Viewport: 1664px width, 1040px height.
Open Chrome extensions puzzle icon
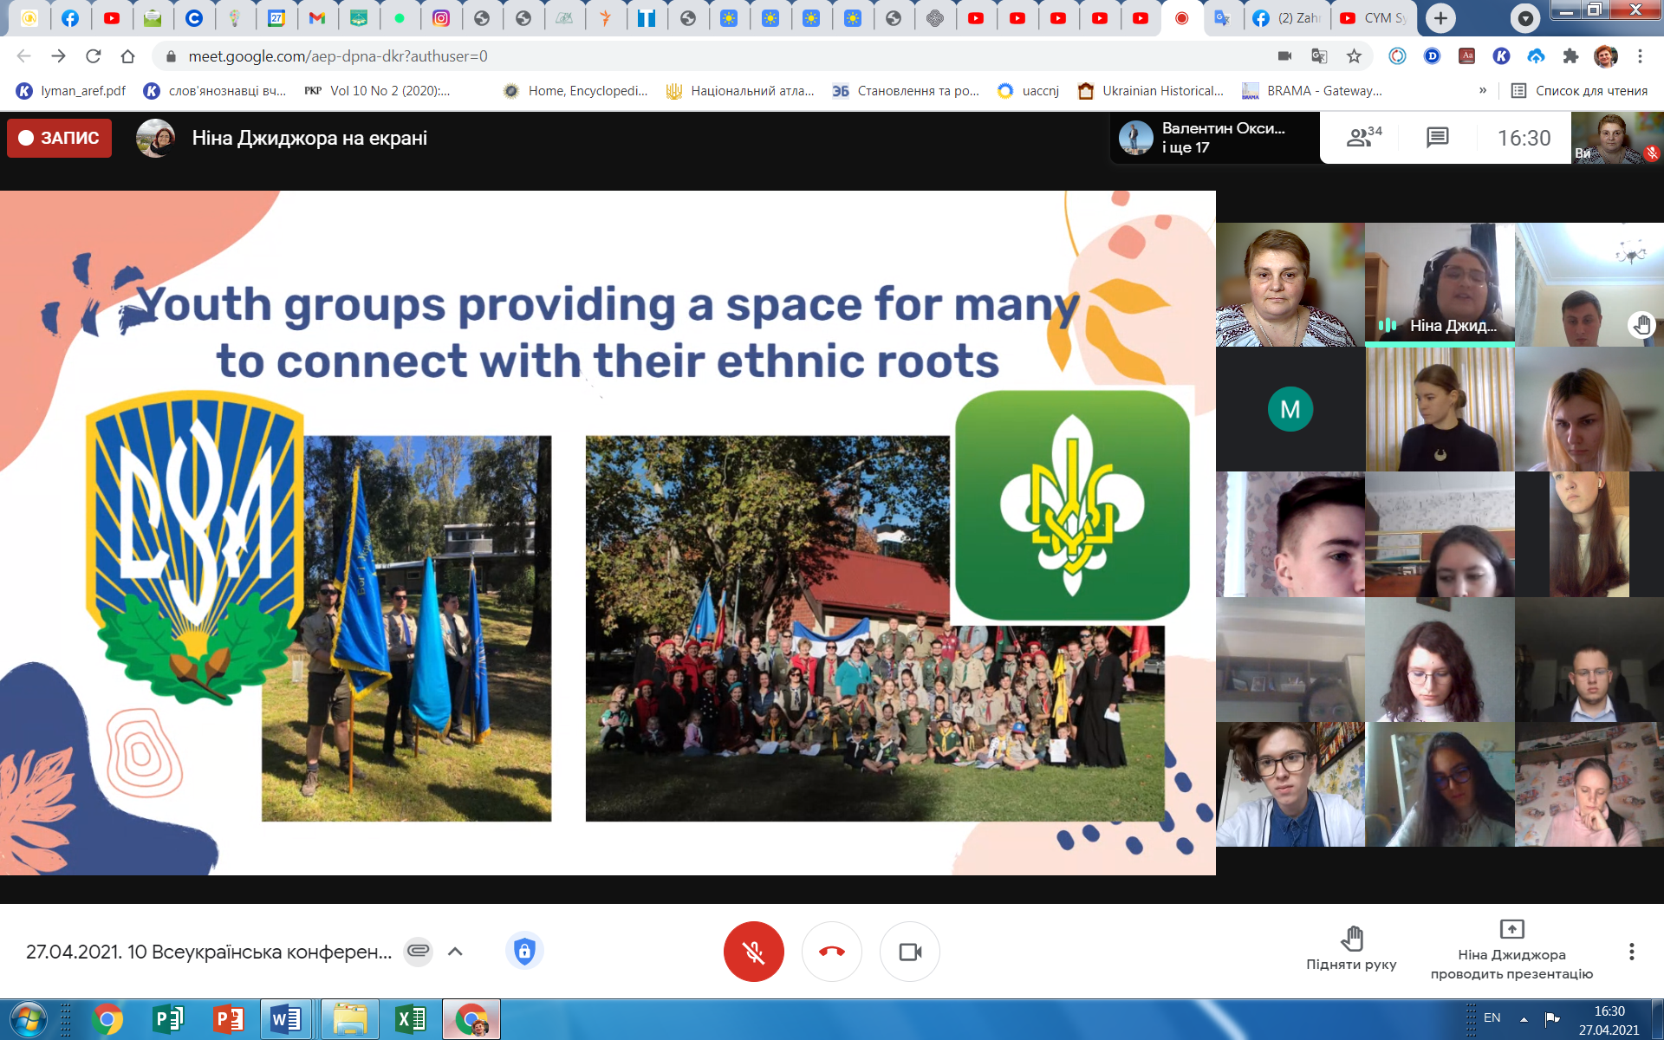coord(1570,56)
